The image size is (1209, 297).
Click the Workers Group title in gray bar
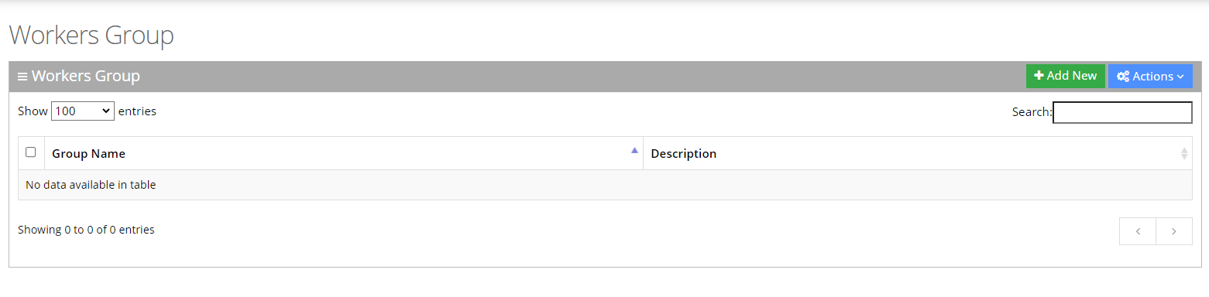[x=86, y=76]
